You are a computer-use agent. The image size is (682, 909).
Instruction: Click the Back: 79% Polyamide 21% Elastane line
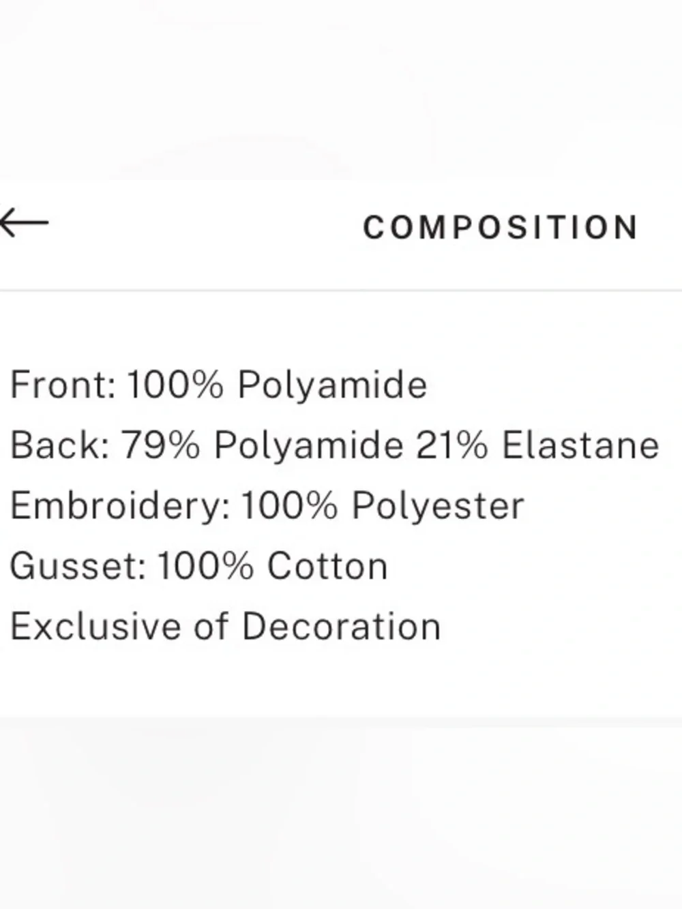tap(335, 446)
